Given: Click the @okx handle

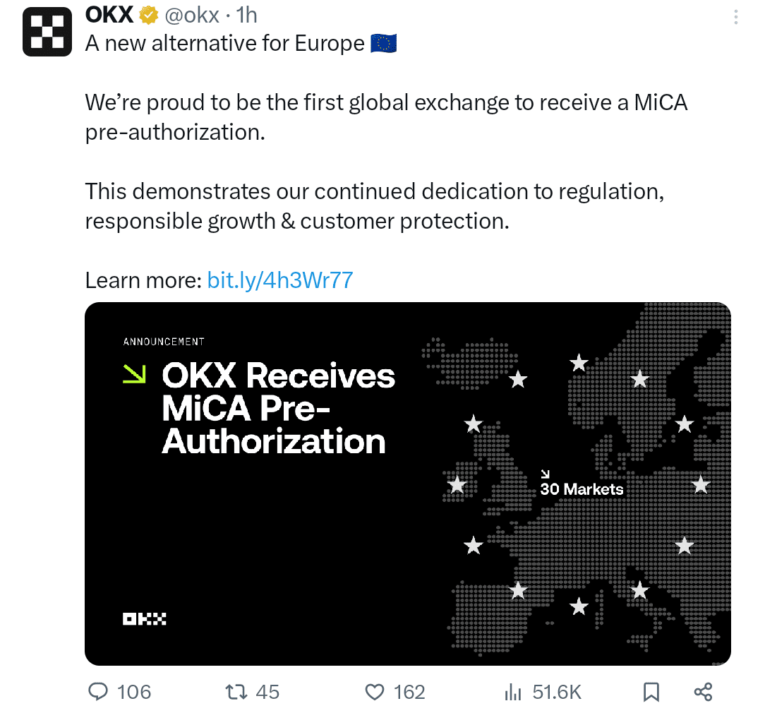Looking at the screenshot, I should click(191, 15).
